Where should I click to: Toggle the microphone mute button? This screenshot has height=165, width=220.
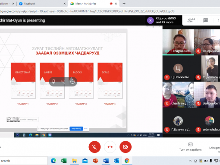click(x=94, y=147)
